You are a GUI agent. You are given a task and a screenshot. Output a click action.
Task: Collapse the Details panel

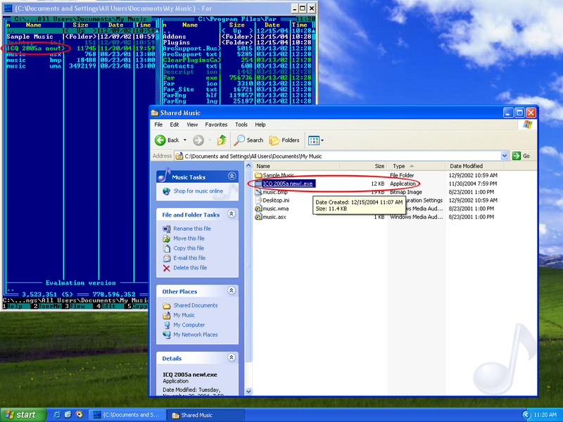click(x=232, y=357)
